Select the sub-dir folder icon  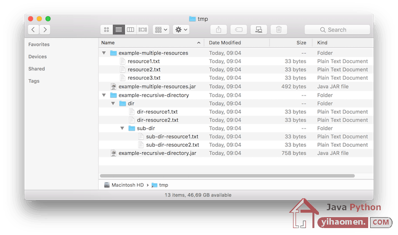pos(131,128)
